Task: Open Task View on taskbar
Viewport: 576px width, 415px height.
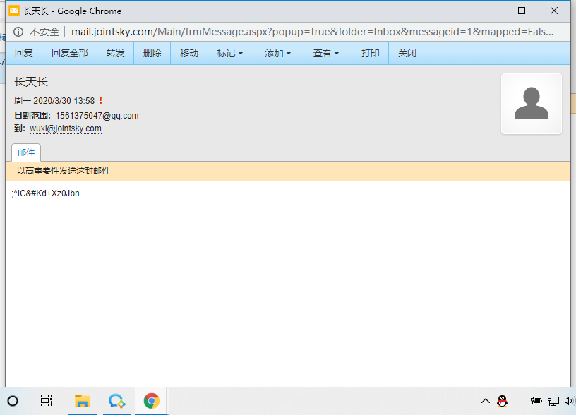Action: 47,401
